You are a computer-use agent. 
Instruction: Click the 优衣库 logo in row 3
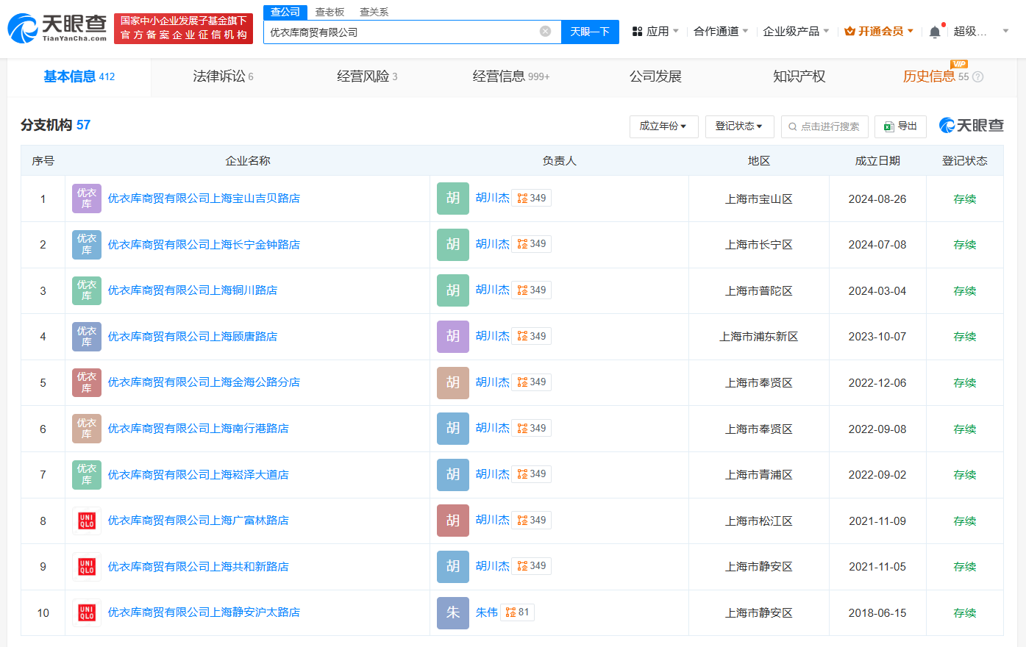87,290
